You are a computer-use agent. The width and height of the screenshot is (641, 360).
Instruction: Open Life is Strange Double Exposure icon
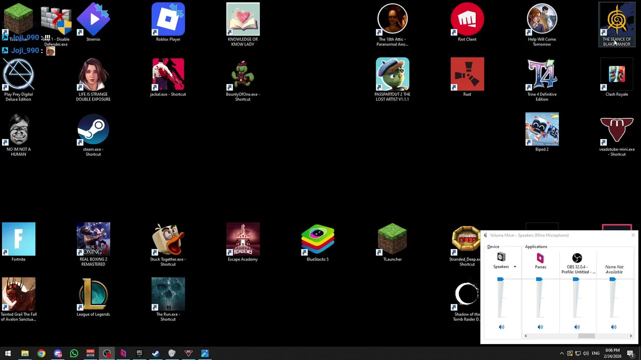pyautogui.click(x=93, y=79)
